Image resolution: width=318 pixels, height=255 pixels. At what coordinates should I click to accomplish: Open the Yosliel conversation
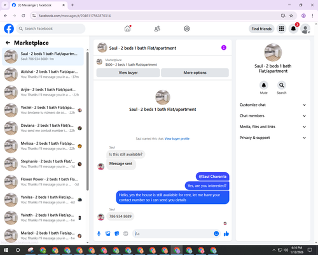(43, 110)
